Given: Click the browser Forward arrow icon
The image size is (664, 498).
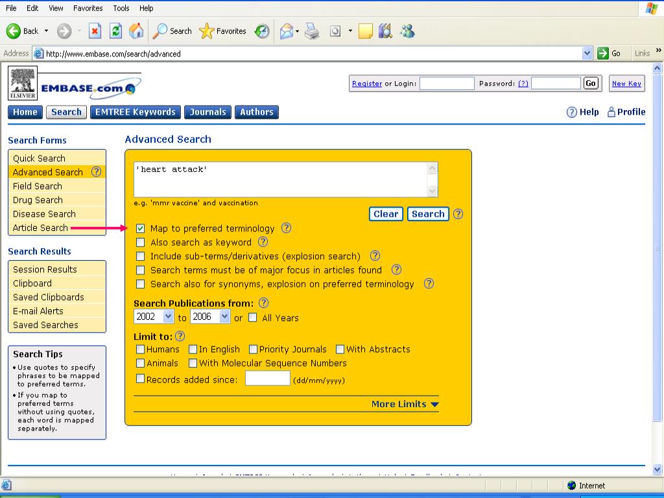Looking at the screenshot, I should [x=64, y=31].
